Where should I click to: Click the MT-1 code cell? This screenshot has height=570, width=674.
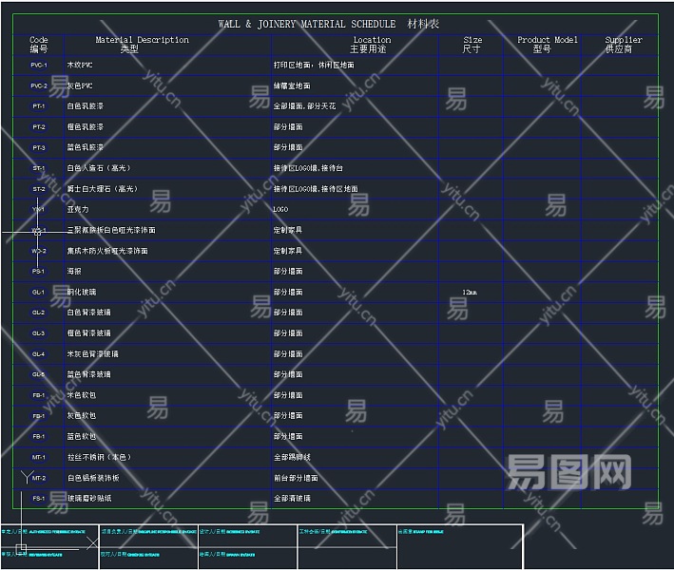click(39, 457)
